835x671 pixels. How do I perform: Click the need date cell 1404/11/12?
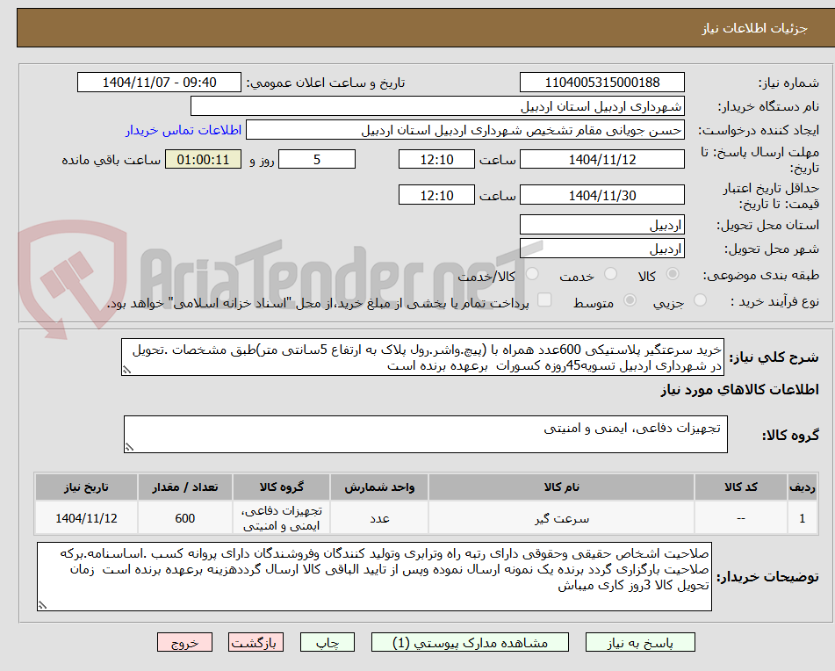tap(86, 518)
